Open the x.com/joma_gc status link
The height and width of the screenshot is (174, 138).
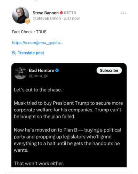(38, 43)
